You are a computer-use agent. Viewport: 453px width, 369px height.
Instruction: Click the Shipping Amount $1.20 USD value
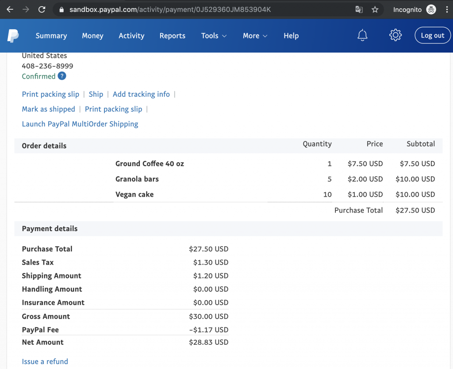point(211,276)
